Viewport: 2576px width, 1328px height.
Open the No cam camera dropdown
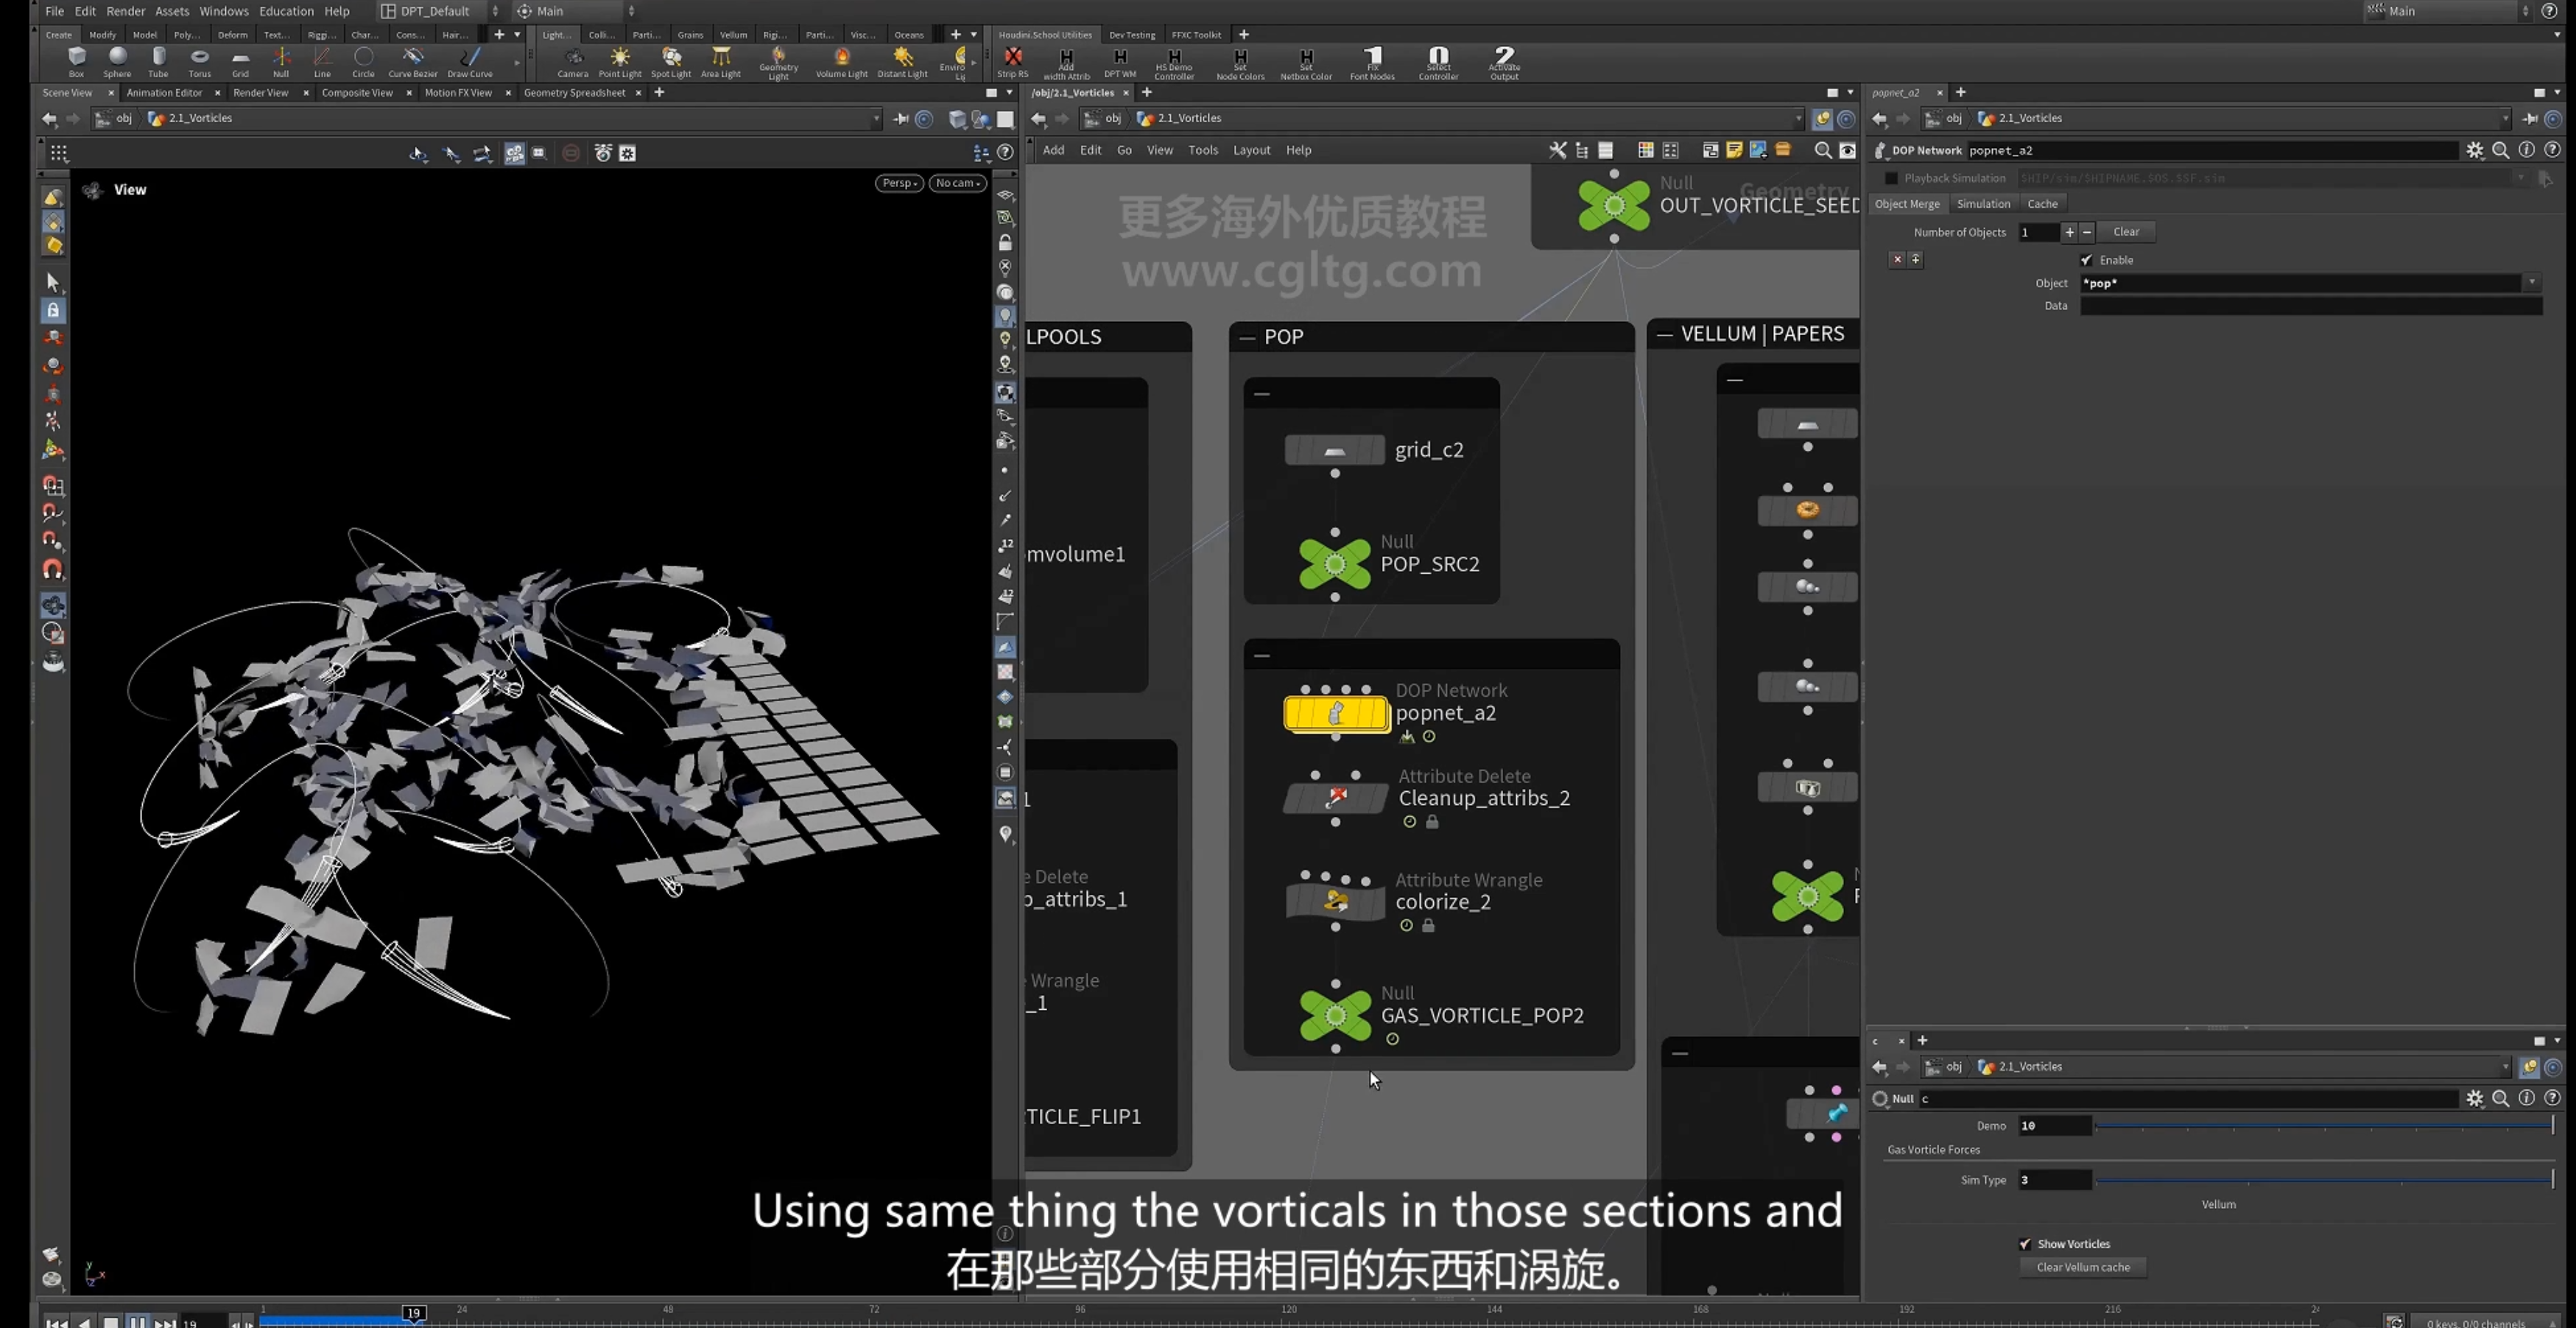[x=957, y=183]
